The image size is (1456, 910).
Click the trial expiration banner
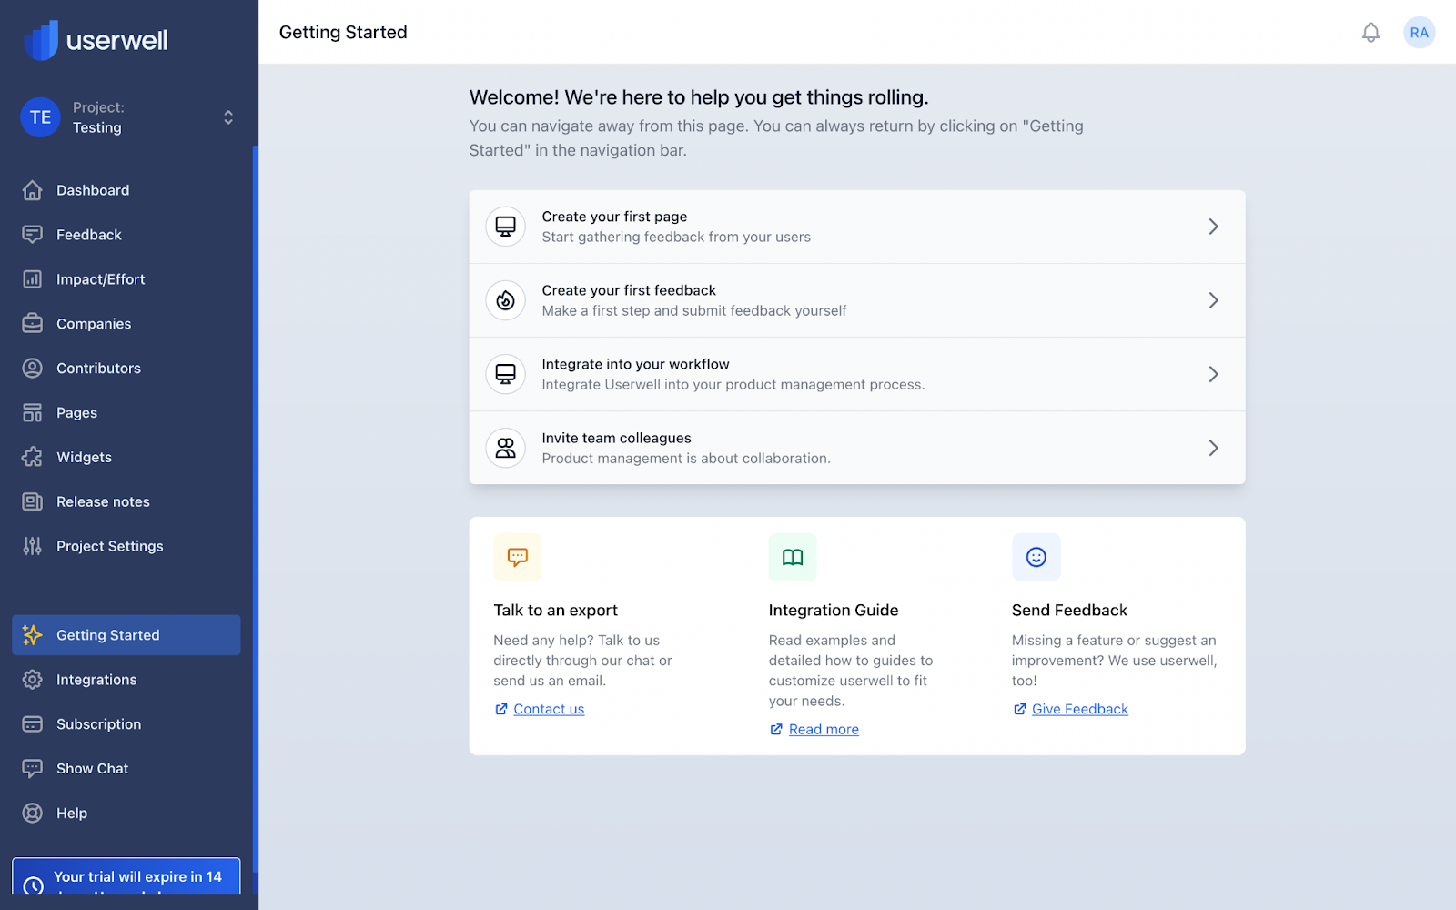(x=126, y=877)
